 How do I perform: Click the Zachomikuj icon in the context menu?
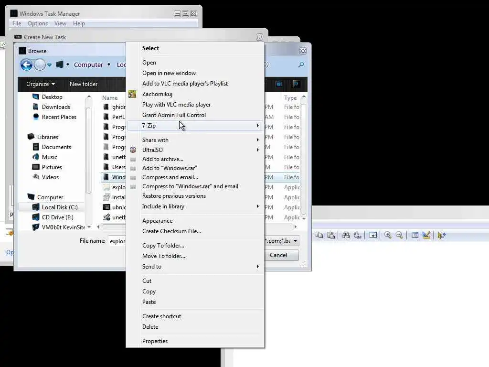[x=132, y=94]
